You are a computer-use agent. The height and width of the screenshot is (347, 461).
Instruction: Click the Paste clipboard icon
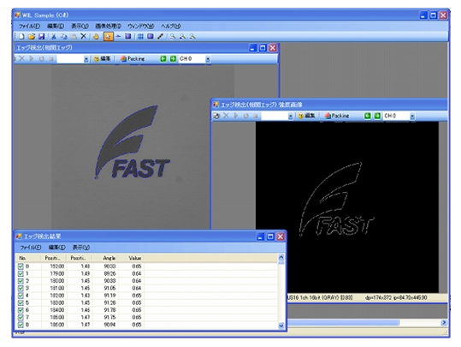point(74,37)
